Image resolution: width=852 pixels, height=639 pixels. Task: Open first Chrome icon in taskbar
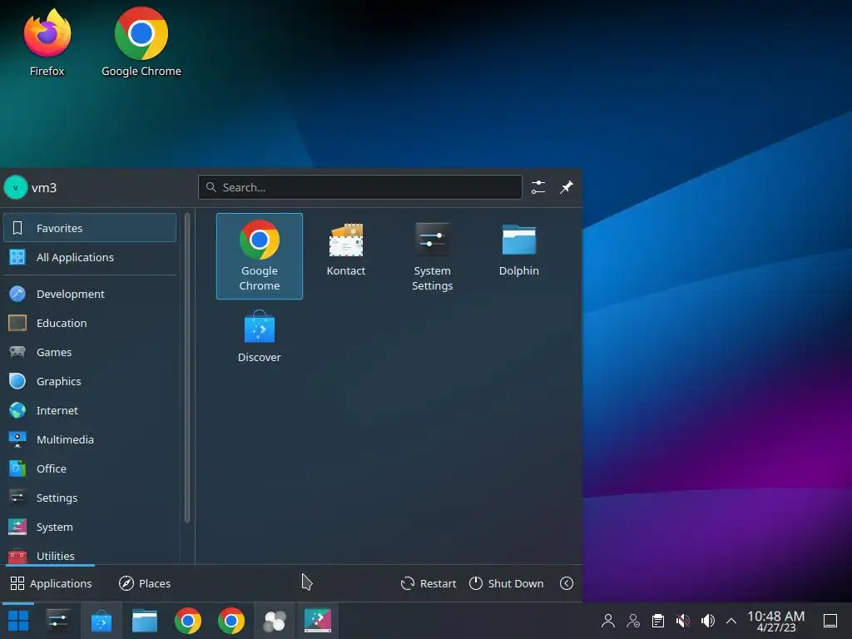tap(188, 621)
